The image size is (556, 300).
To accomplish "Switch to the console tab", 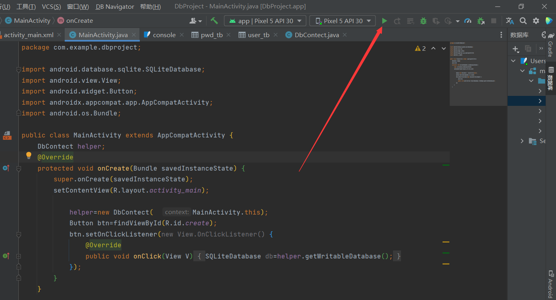I will click(164, 35).
